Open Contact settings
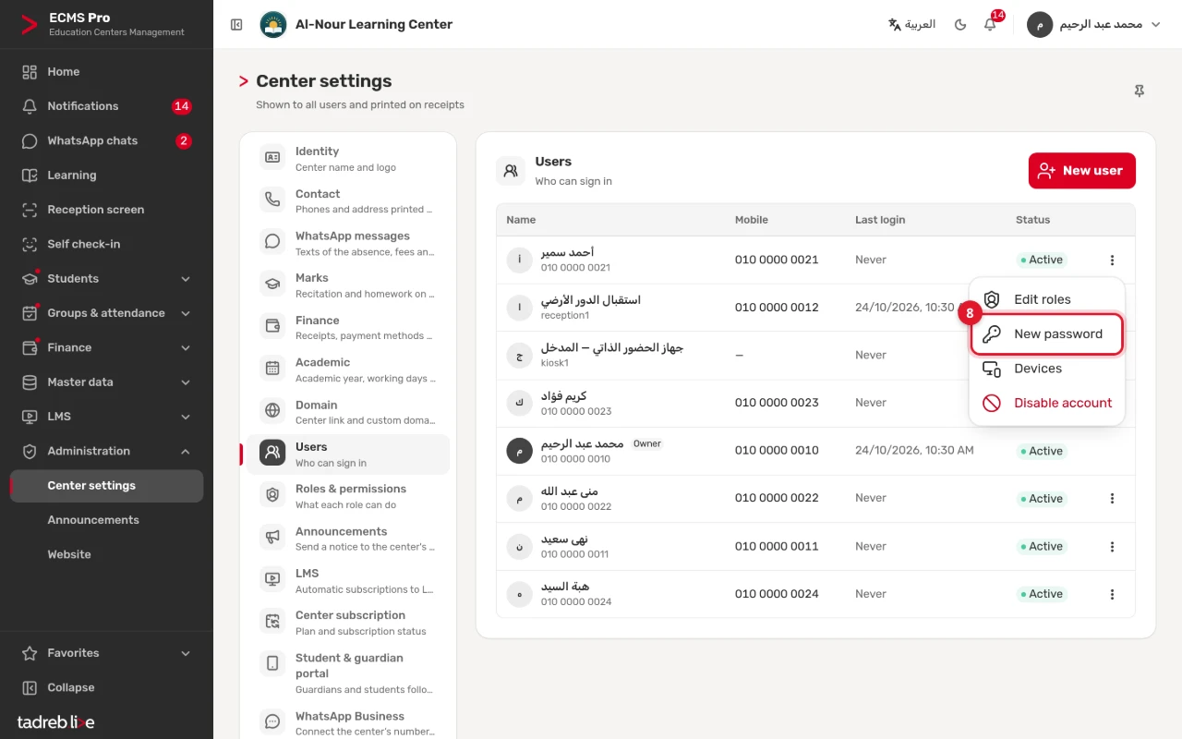The width and height of the screenshot is (1182, 739). click(x=348, y=201)
